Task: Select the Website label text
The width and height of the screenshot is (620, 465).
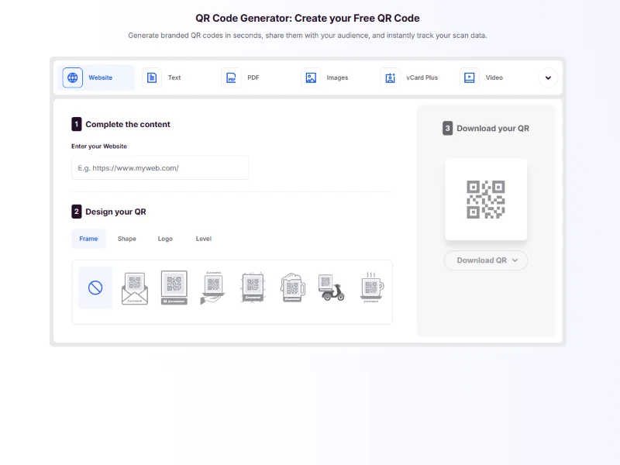Action: 101,77
